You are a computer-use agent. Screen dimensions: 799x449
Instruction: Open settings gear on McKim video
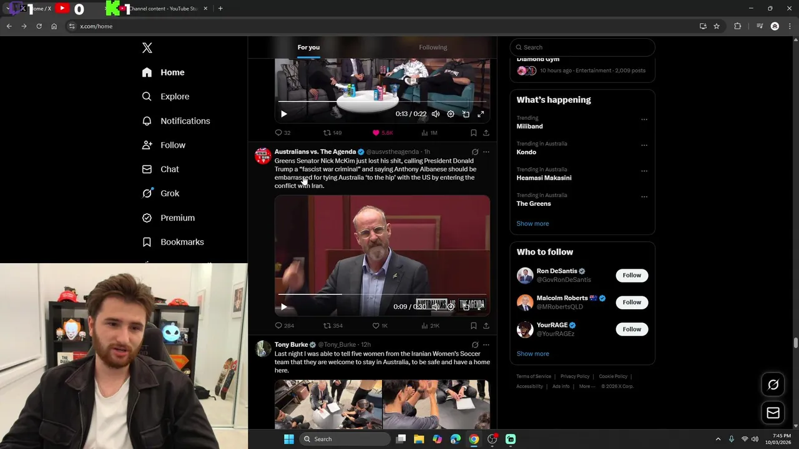pos(451,307)
